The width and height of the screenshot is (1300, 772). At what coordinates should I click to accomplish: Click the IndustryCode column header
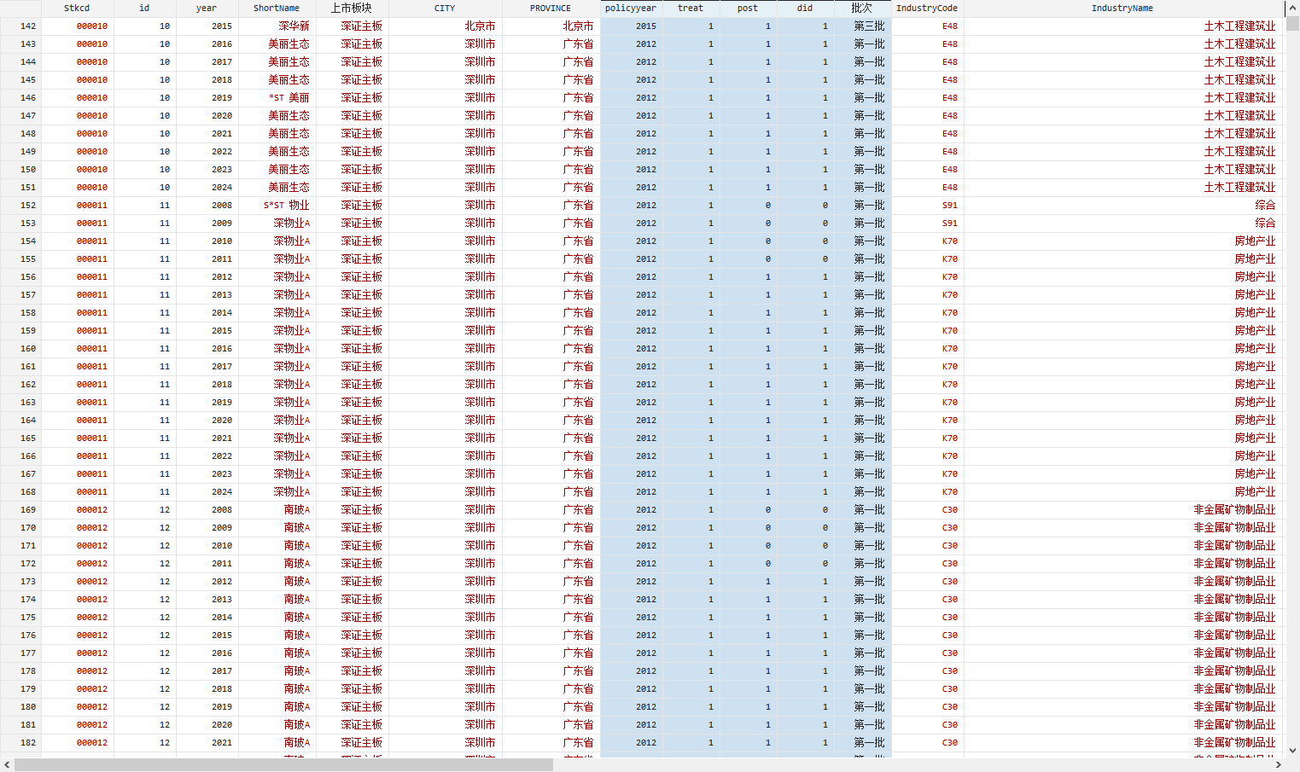pos(926,9)
